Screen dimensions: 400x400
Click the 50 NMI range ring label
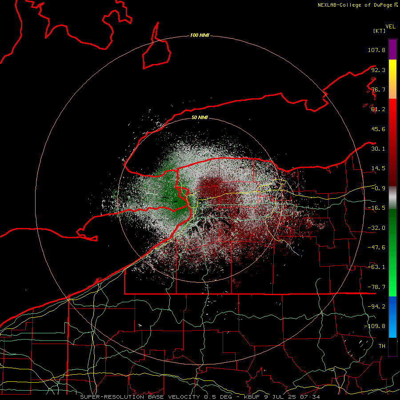pos(200,117)
